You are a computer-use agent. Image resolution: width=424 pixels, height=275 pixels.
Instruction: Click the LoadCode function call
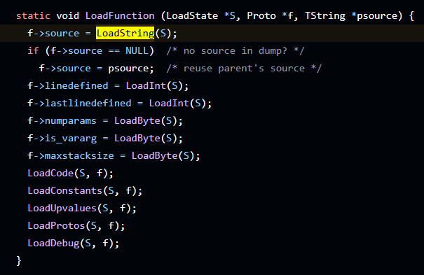(x=50, y=173)
